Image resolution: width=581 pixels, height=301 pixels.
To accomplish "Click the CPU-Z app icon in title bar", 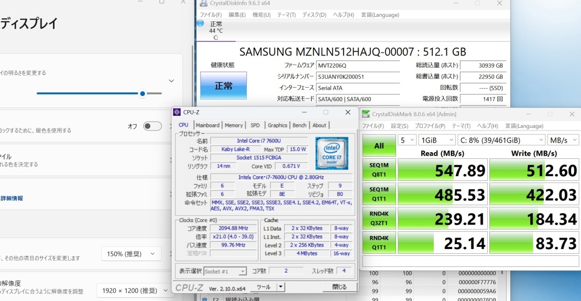I will (177, 112).
